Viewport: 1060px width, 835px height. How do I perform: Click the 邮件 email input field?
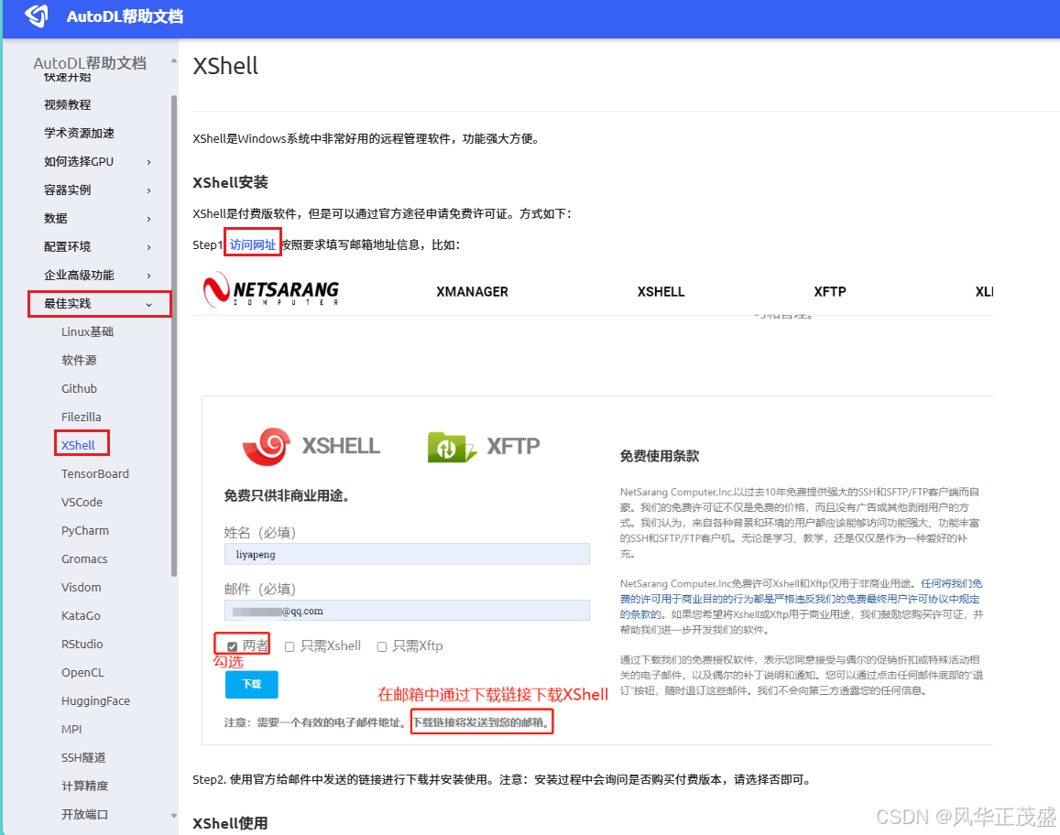[x=407, y=610]
